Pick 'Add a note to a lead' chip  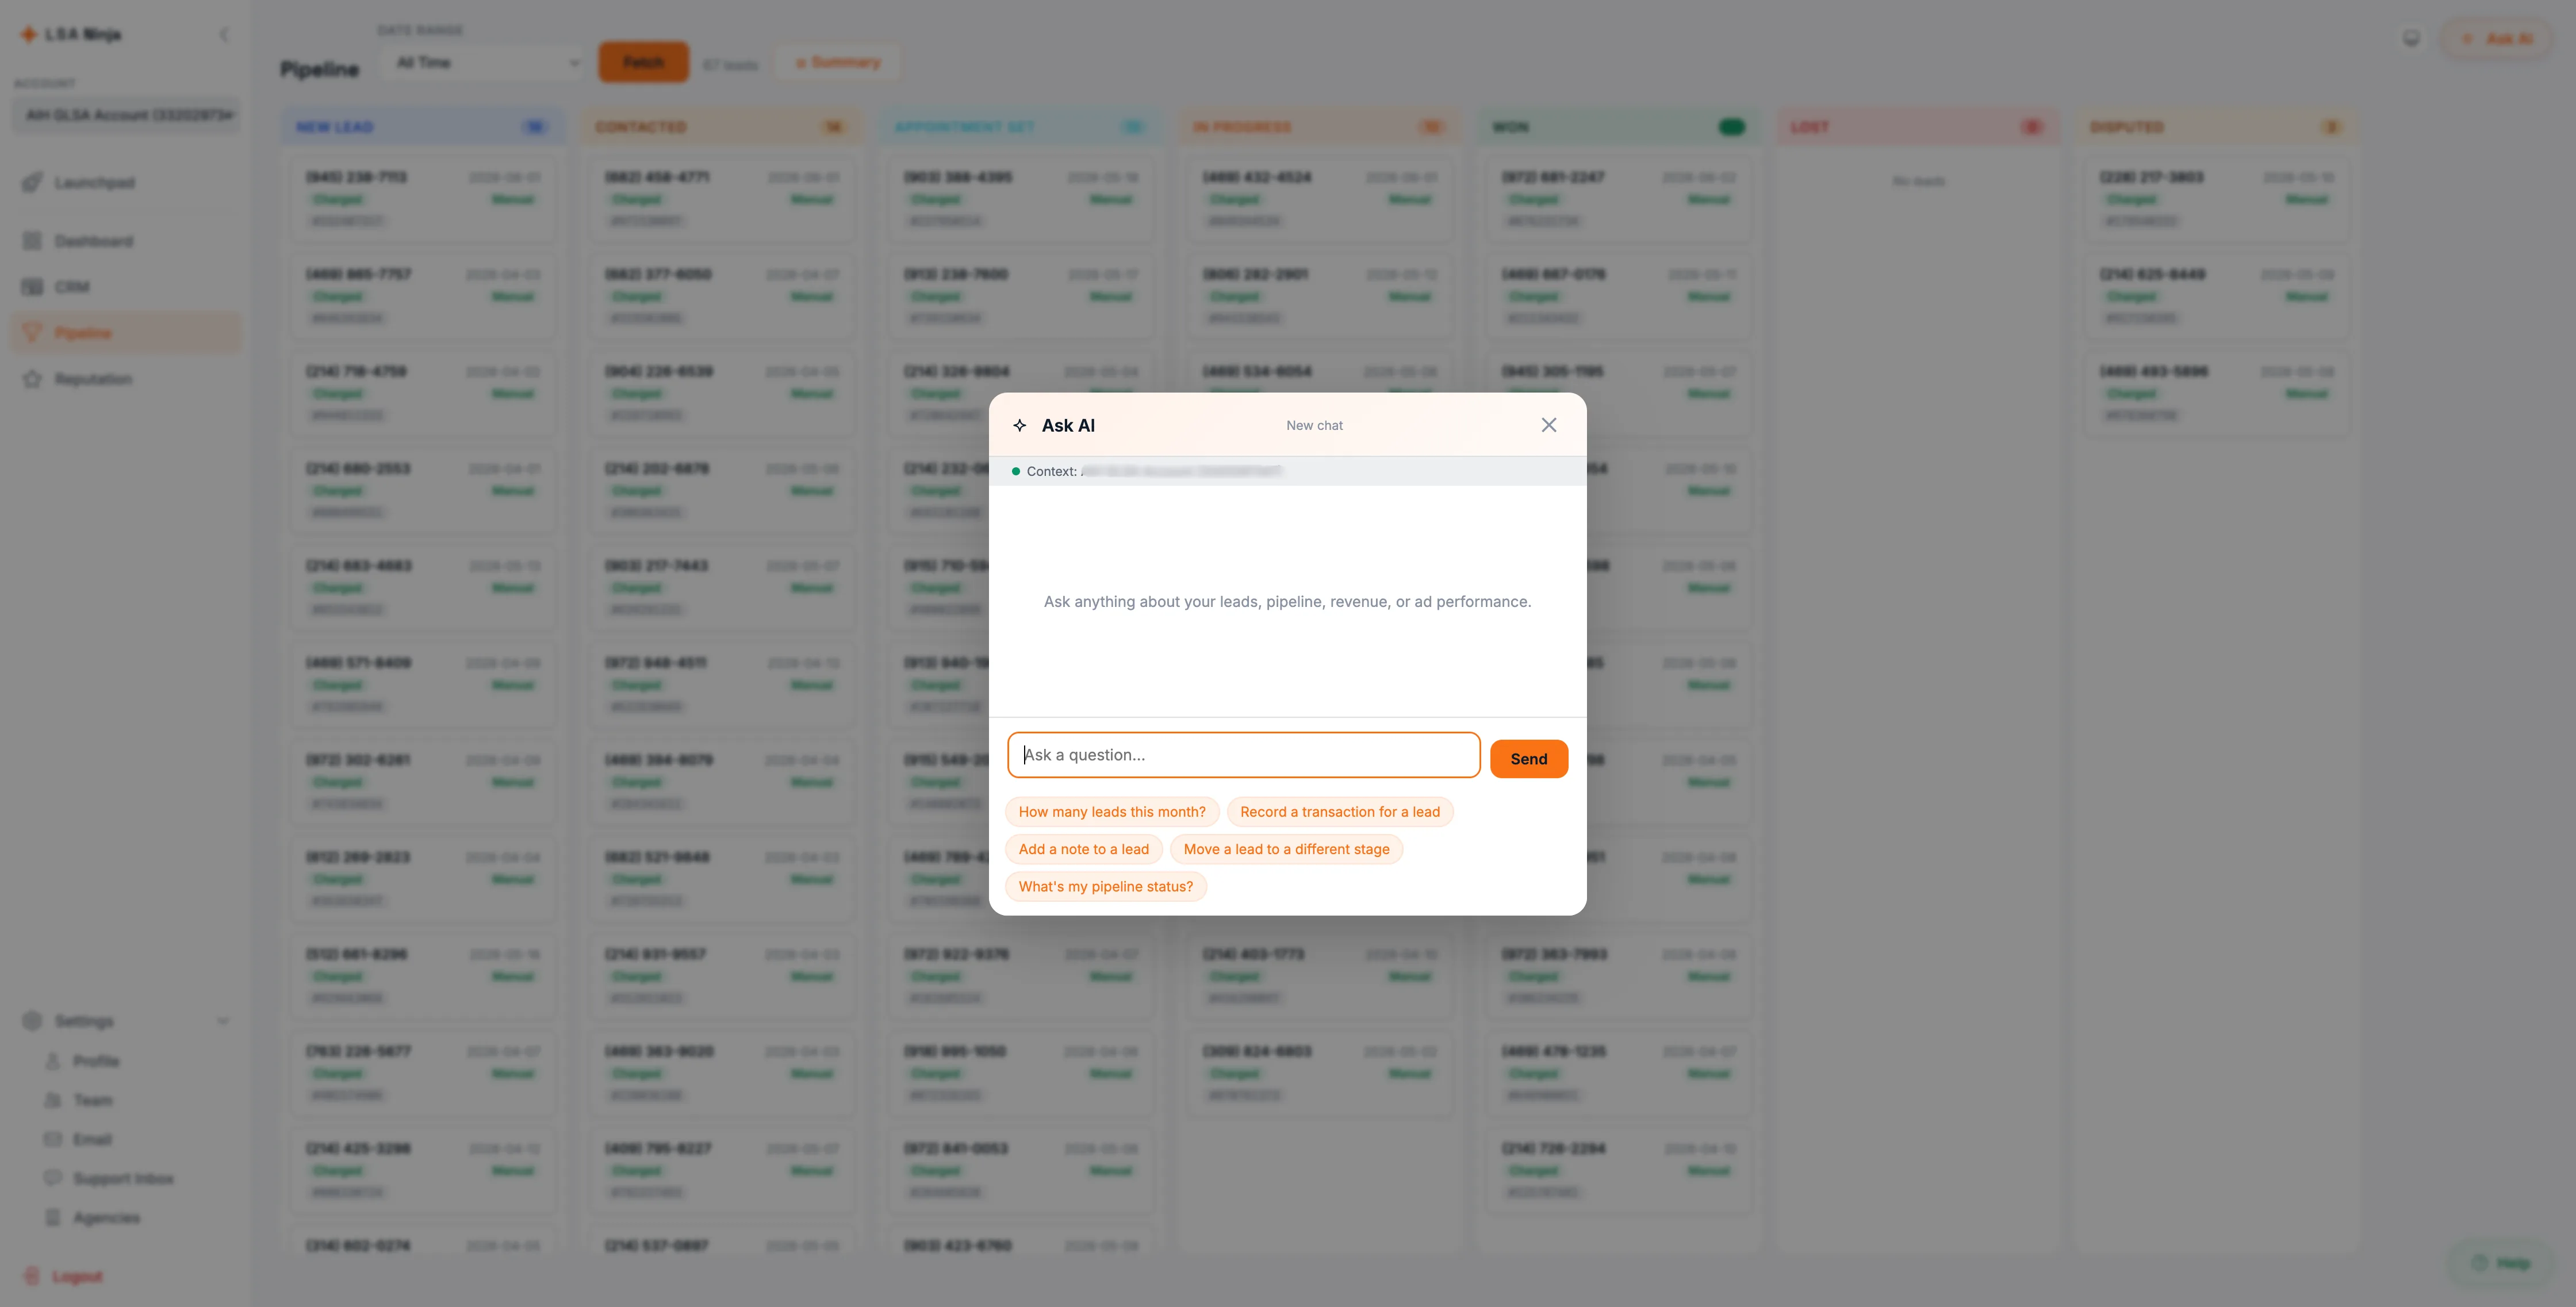(1084, 849)
